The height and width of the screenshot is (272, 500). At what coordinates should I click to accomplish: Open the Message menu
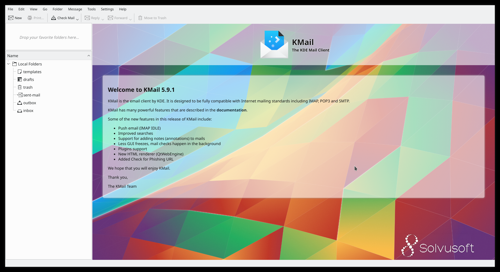75,9
